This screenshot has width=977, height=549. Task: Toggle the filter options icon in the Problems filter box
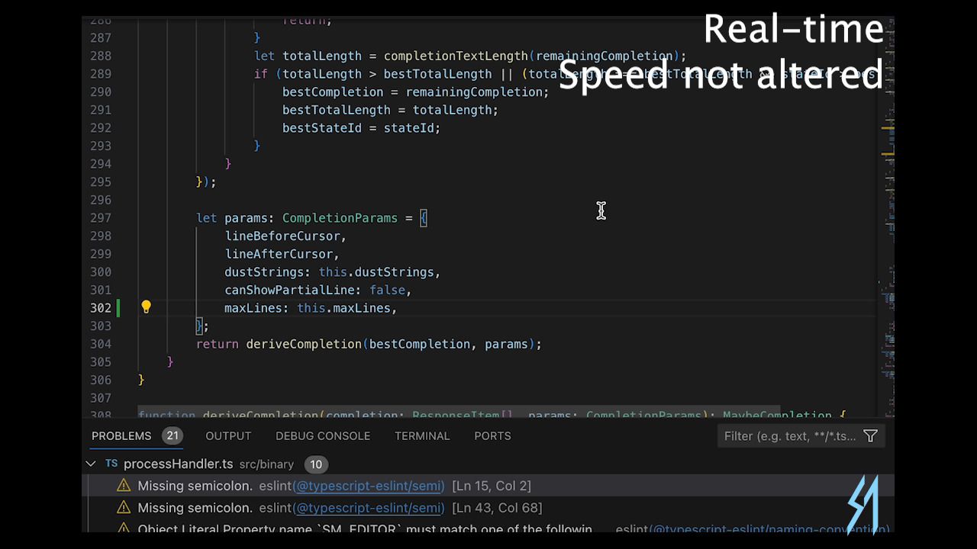[870, 435]
